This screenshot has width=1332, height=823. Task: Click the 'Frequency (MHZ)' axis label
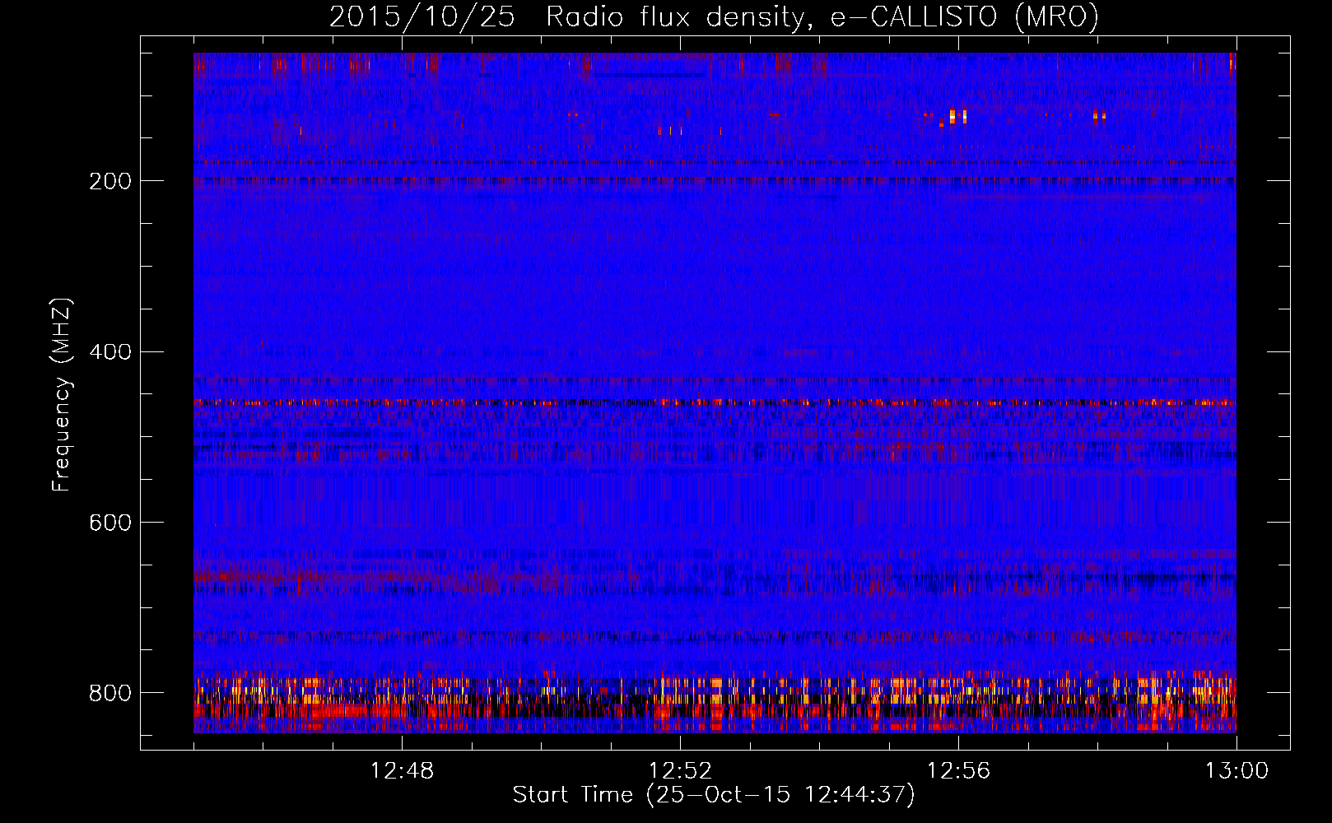pos(62,394)
